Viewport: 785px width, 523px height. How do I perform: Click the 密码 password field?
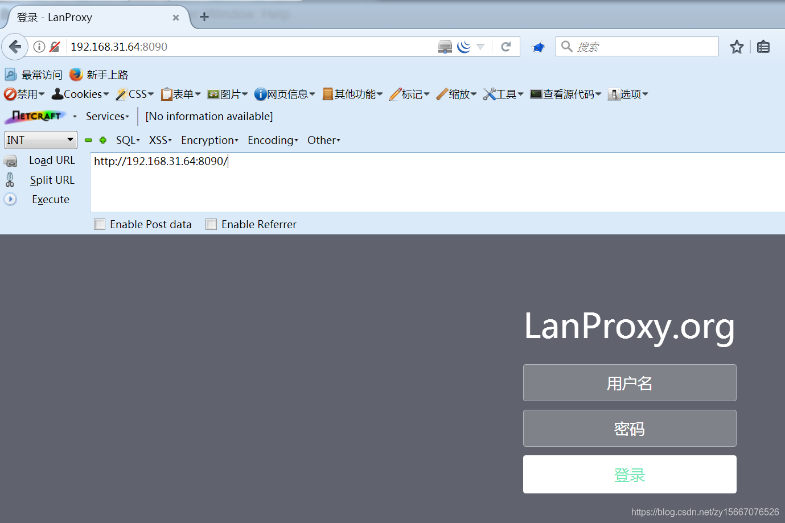point(630,429)
